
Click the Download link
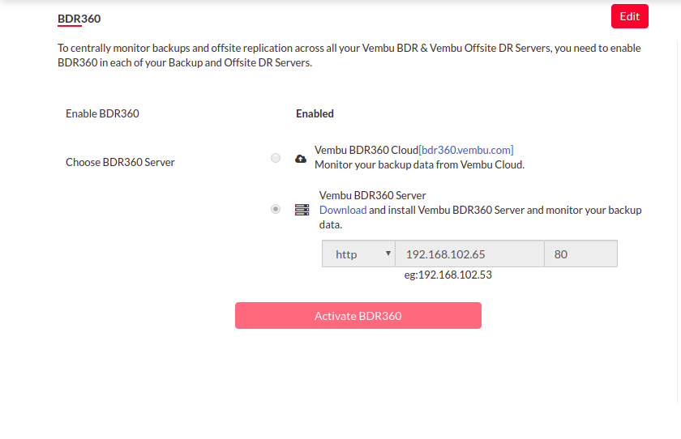point(343,210)
